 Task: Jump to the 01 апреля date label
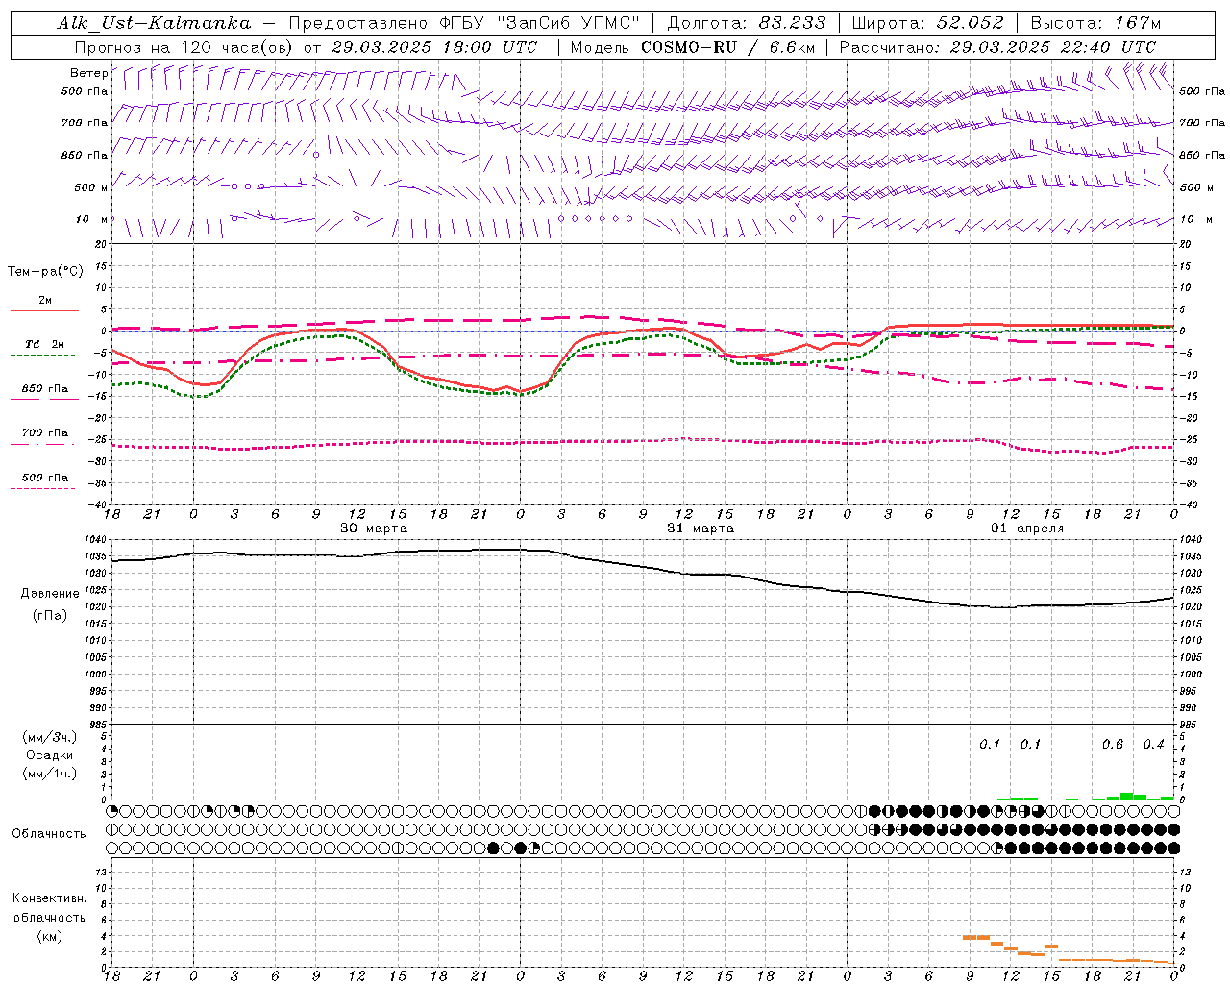click(1027, 528)
